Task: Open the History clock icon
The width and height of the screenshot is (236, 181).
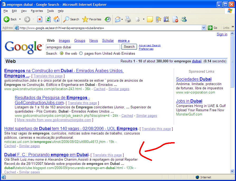Action: coord(108,19)
